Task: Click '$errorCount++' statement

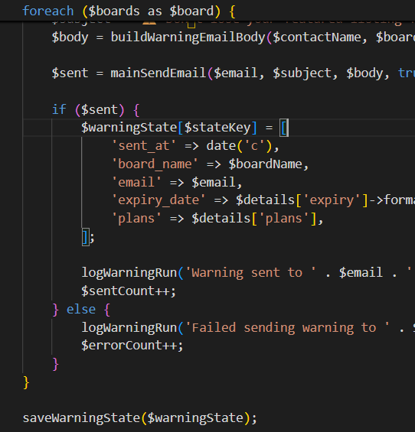Action: coord(132,345)
